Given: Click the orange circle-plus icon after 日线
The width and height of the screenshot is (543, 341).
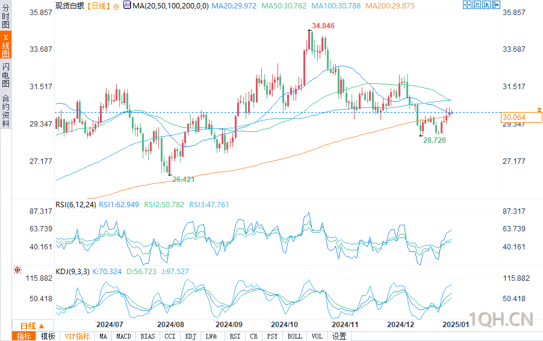Looking at the screenshot, I should coord(116,6).
